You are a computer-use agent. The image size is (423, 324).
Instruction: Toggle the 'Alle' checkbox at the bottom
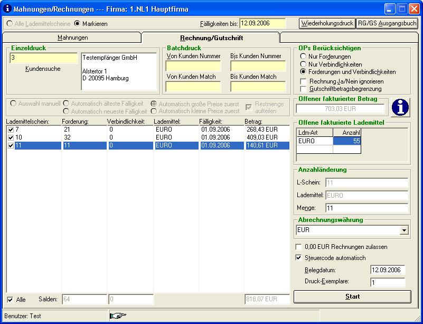coord(11,300)
